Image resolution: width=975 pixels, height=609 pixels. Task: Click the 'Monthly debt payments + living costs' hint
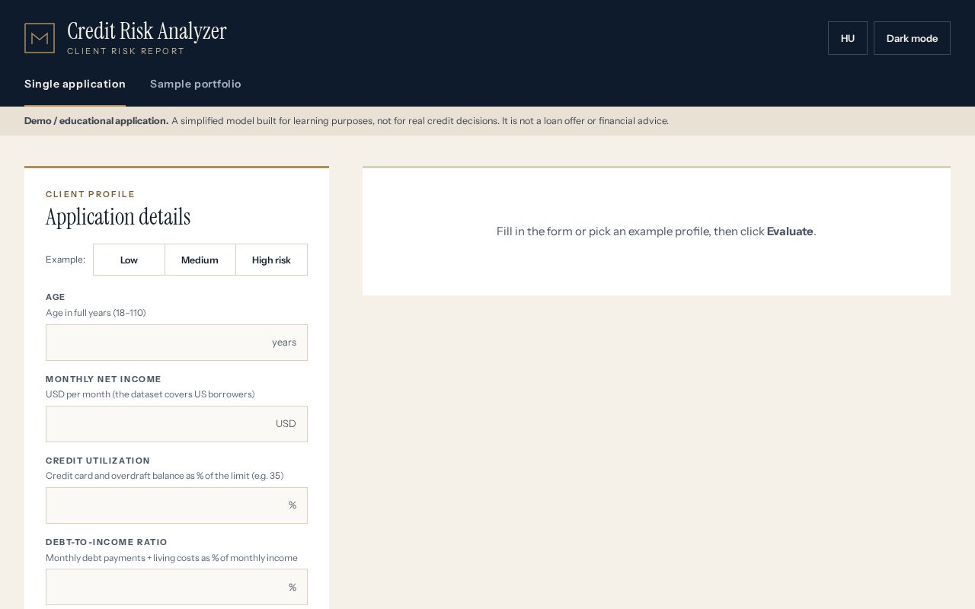click(171, 558)
